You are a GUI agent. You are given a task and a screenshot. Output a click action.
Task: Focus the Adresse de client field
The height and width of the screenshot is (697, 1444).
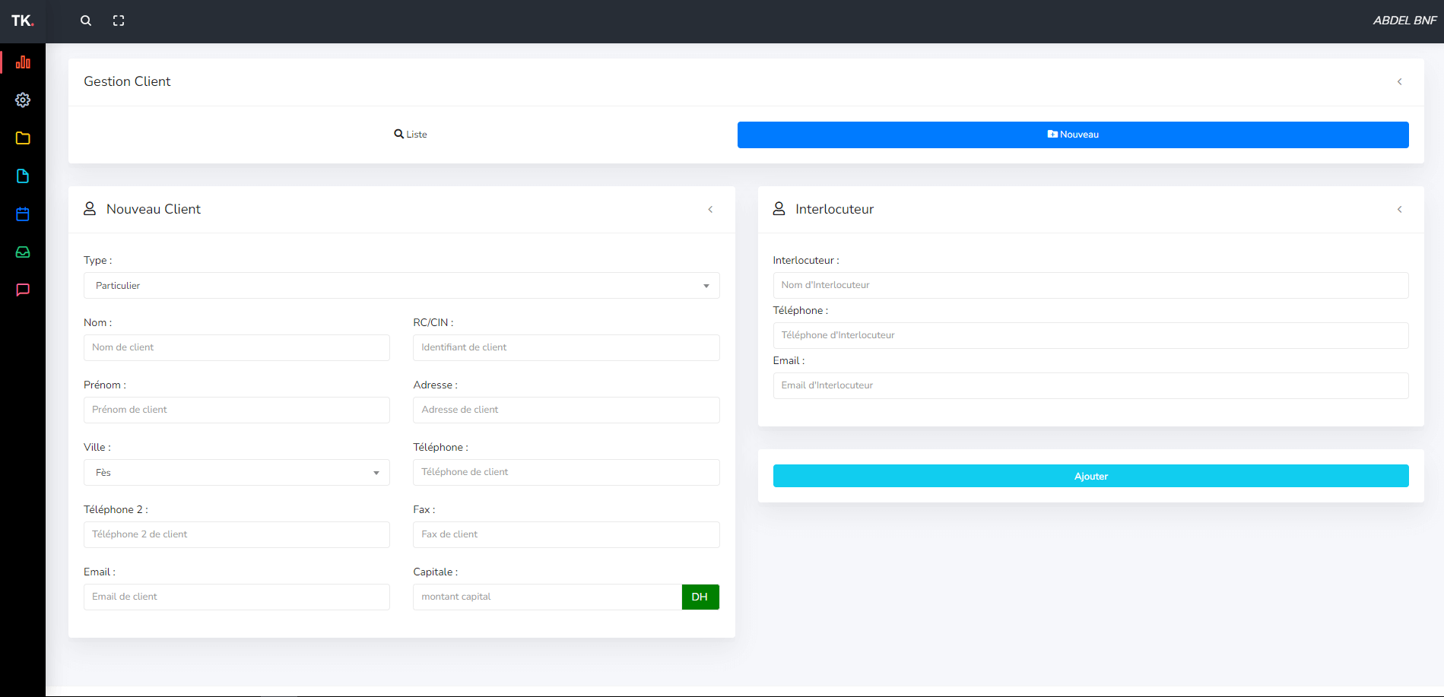[566, 410]
